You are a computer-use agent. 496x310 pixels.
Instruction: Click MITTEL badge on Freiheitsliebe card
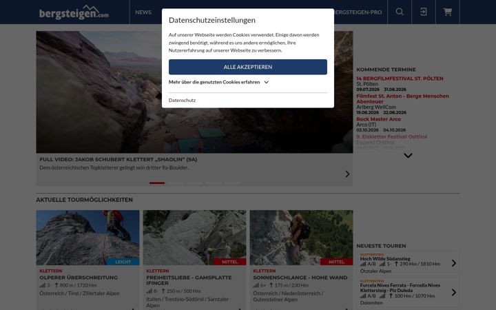230,262
